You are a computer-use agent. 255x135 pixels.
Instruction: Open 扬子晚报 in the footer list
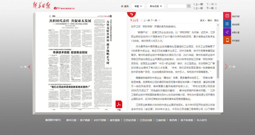[85, 120]
